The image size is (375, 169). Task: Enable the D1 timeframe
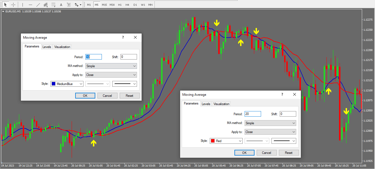click(x=135, y=5)
